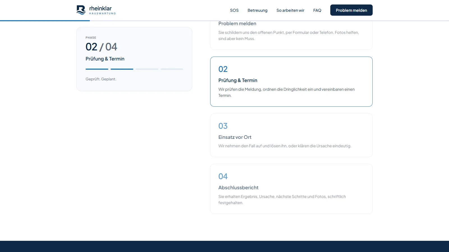Click the Abschlussbericht heading
449x252 pixels.
tap(238, 188)
